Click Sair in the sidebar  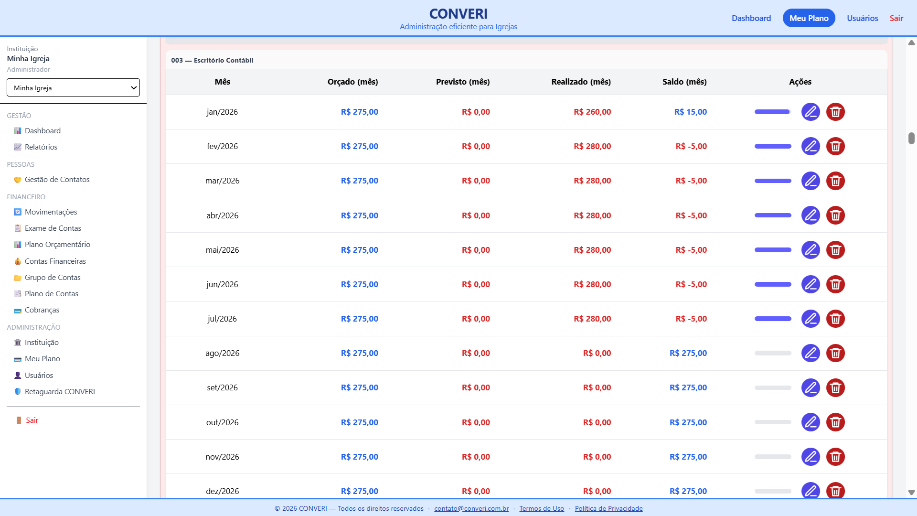coord(32,420)
